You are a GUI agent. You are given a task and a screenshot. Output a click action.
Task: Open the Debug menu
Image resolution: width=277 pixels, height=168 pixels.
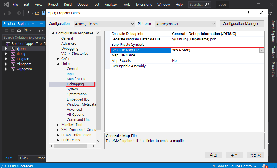pos(82,5)
